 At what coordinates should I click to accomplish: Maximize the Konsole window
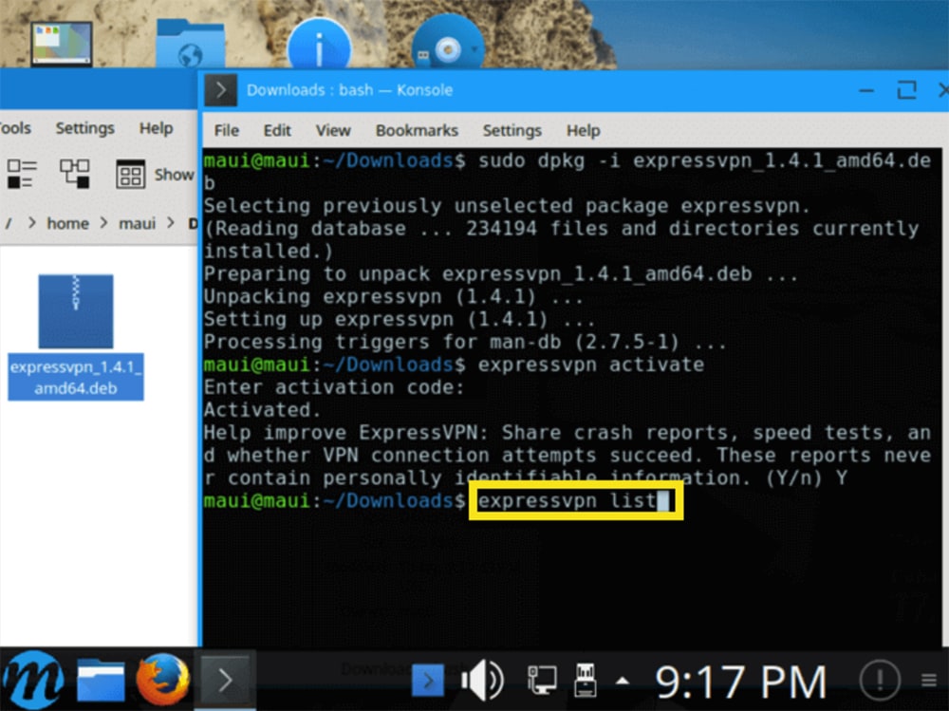(906, 90)
